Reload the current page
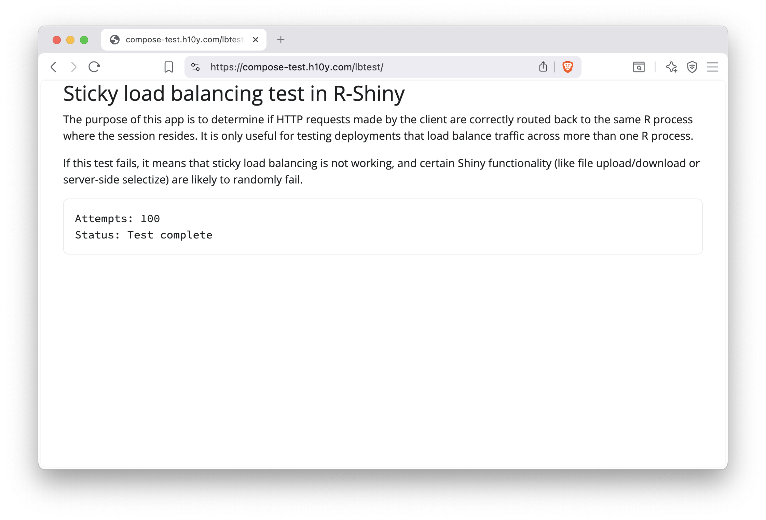 [x=94, y=67]
